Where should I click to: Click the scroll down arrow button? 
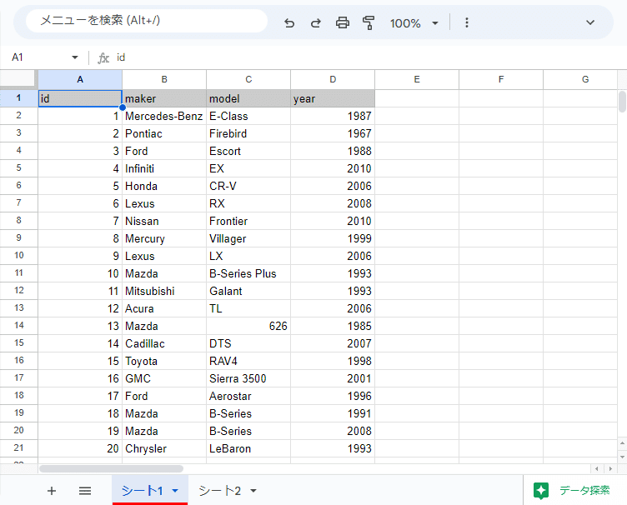pyautogui.click(x=622, y=457)
